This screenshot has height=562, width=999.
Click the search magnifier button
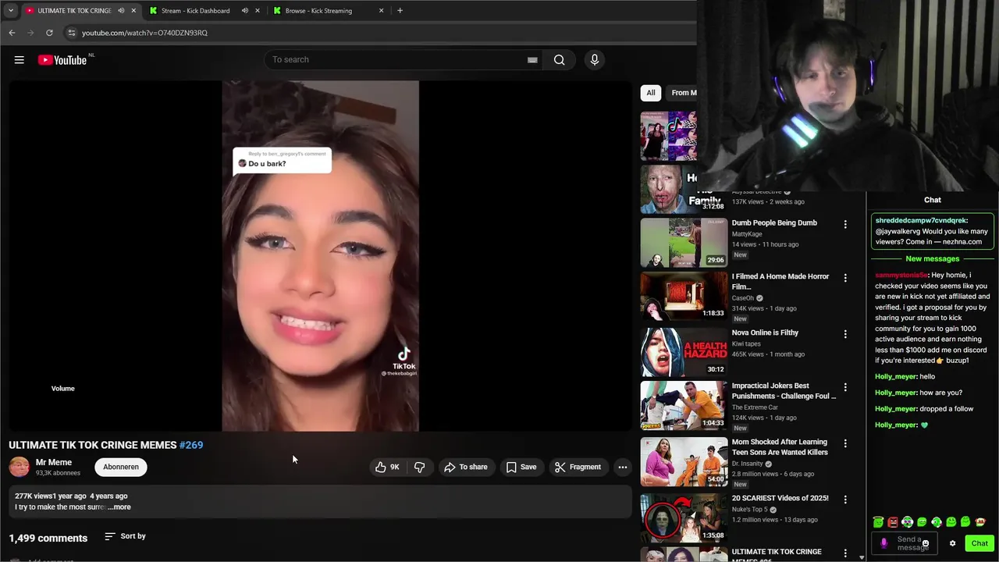[559, 60]
